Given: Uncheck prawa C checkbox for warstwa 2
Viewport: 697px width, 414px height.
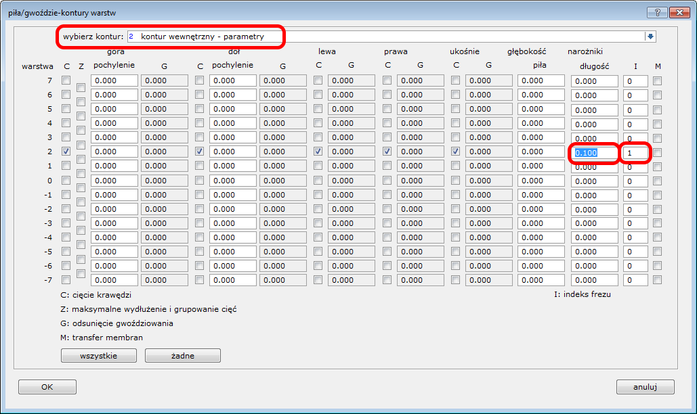Looking at the screenshot, I should pos(387,152).
